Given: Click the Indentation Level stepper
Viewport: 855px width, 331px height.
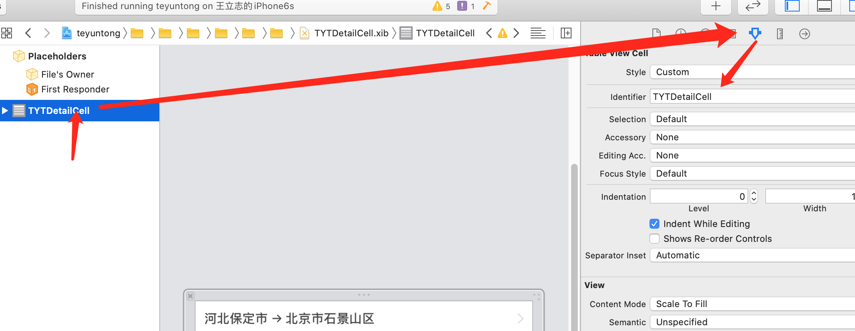Looking at the screenshot, I should [754, 196].
